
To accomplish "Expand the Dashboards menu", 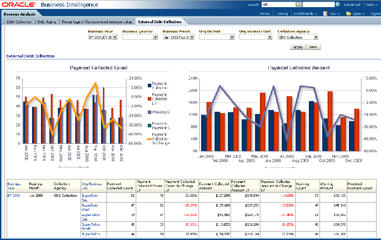I will [x=305, y=13].
